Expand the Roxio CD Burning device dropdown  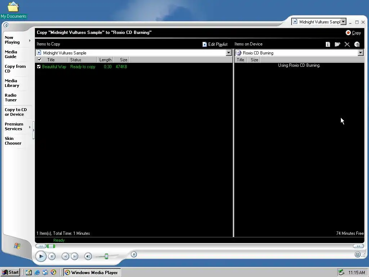pos(360,53)
